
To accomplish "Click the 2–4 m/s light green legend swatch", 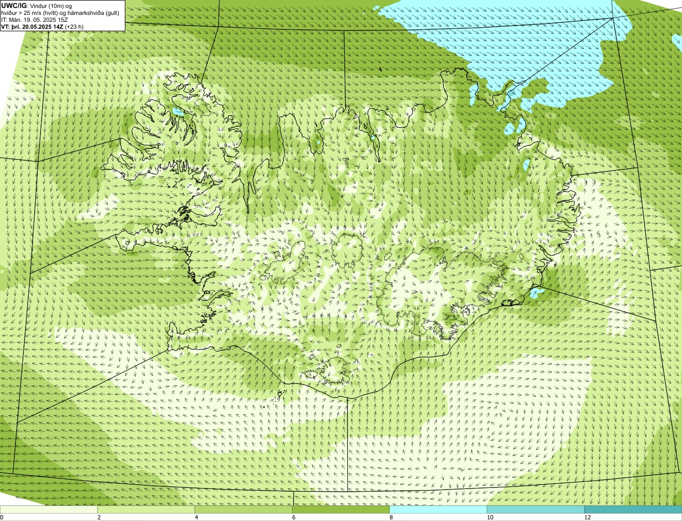I will (146, 510).
